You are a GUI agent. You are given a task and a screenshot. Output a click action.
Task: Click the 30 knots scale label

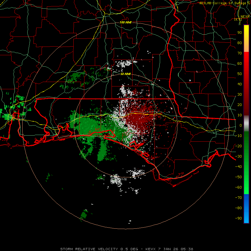point(240,95)
